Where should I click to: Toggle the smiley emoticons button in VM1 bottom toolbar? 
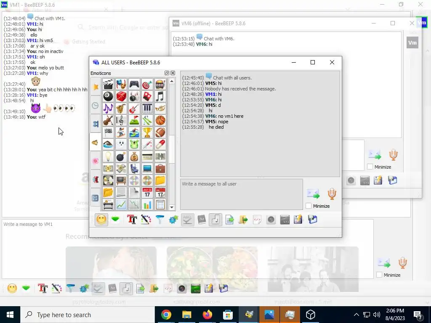(x=12, y=289)
